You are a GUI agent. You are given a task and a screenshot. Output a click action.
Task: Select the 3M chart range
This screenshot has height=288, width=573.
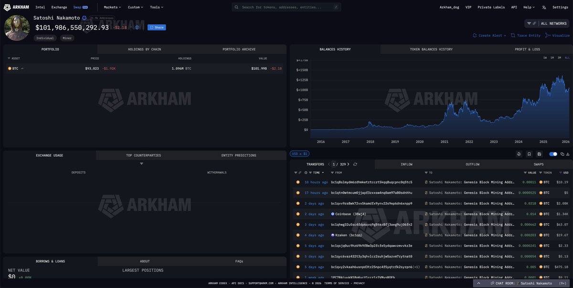click(559, 58)
